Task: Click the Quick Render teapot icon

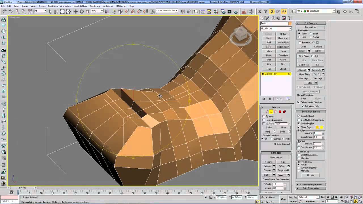Action: [236, 11]
